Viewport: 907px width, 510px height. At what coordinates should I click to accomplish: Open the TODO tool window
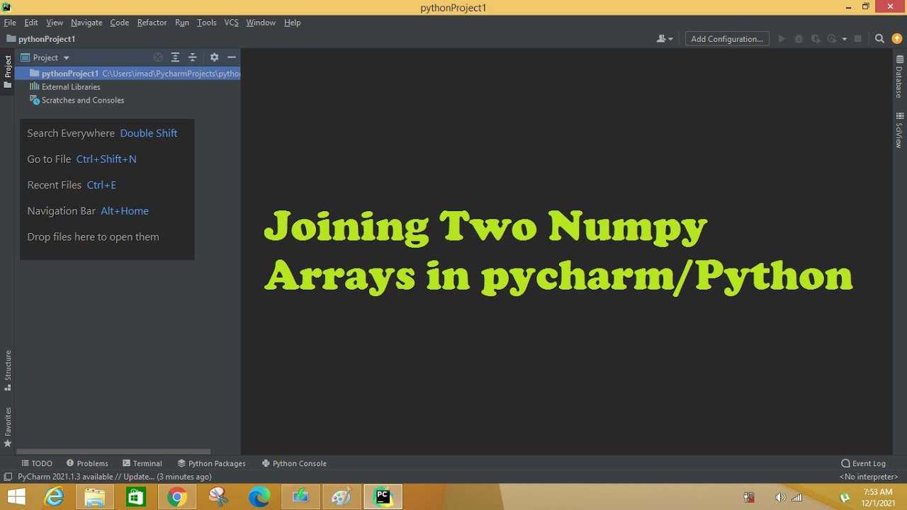pyautogui.click(x=37, y=463)
